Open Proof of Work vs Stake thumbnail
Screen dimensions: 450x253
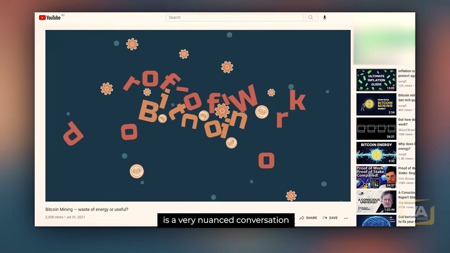pyautogui.click(x=376, y=177)
